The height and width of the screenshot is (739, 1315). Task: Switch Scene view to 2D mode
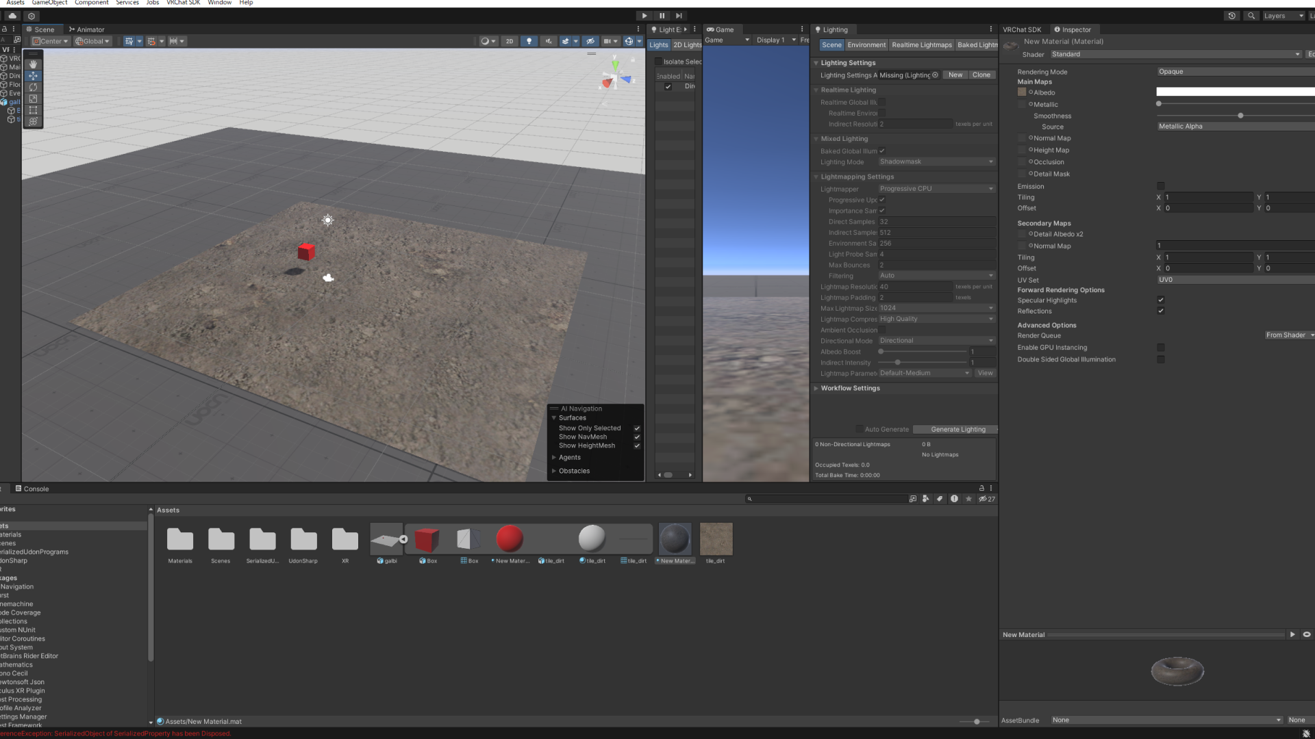click(510, 41)
